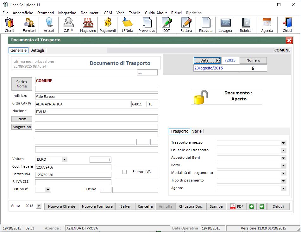This screenshot has width=301, height=232.
Task: Click the open padlock document status icon
Action: 201,97
